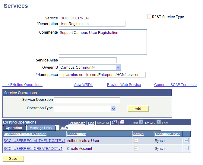203x165 pixels.
Task: Toggle Active checkbox for Authenticate a User
Action: [136, 140]
